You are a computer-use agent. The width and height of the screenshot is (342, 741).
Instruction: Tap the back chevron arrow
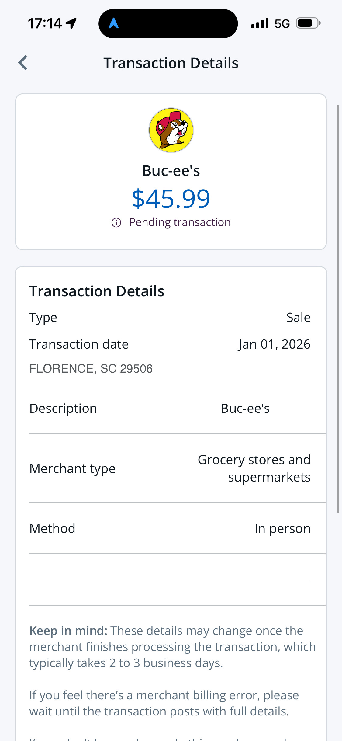23,63
